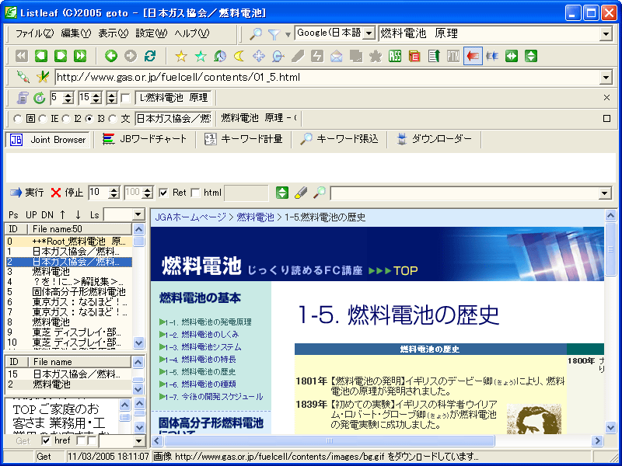Click the URL address input field
This screenshot has width=622, height=466.
(x=327, y=77)
